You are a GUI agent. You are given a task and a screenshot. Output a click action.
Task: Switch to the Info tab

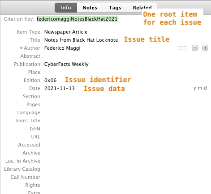pyautogui.click(x=66, y=8)
